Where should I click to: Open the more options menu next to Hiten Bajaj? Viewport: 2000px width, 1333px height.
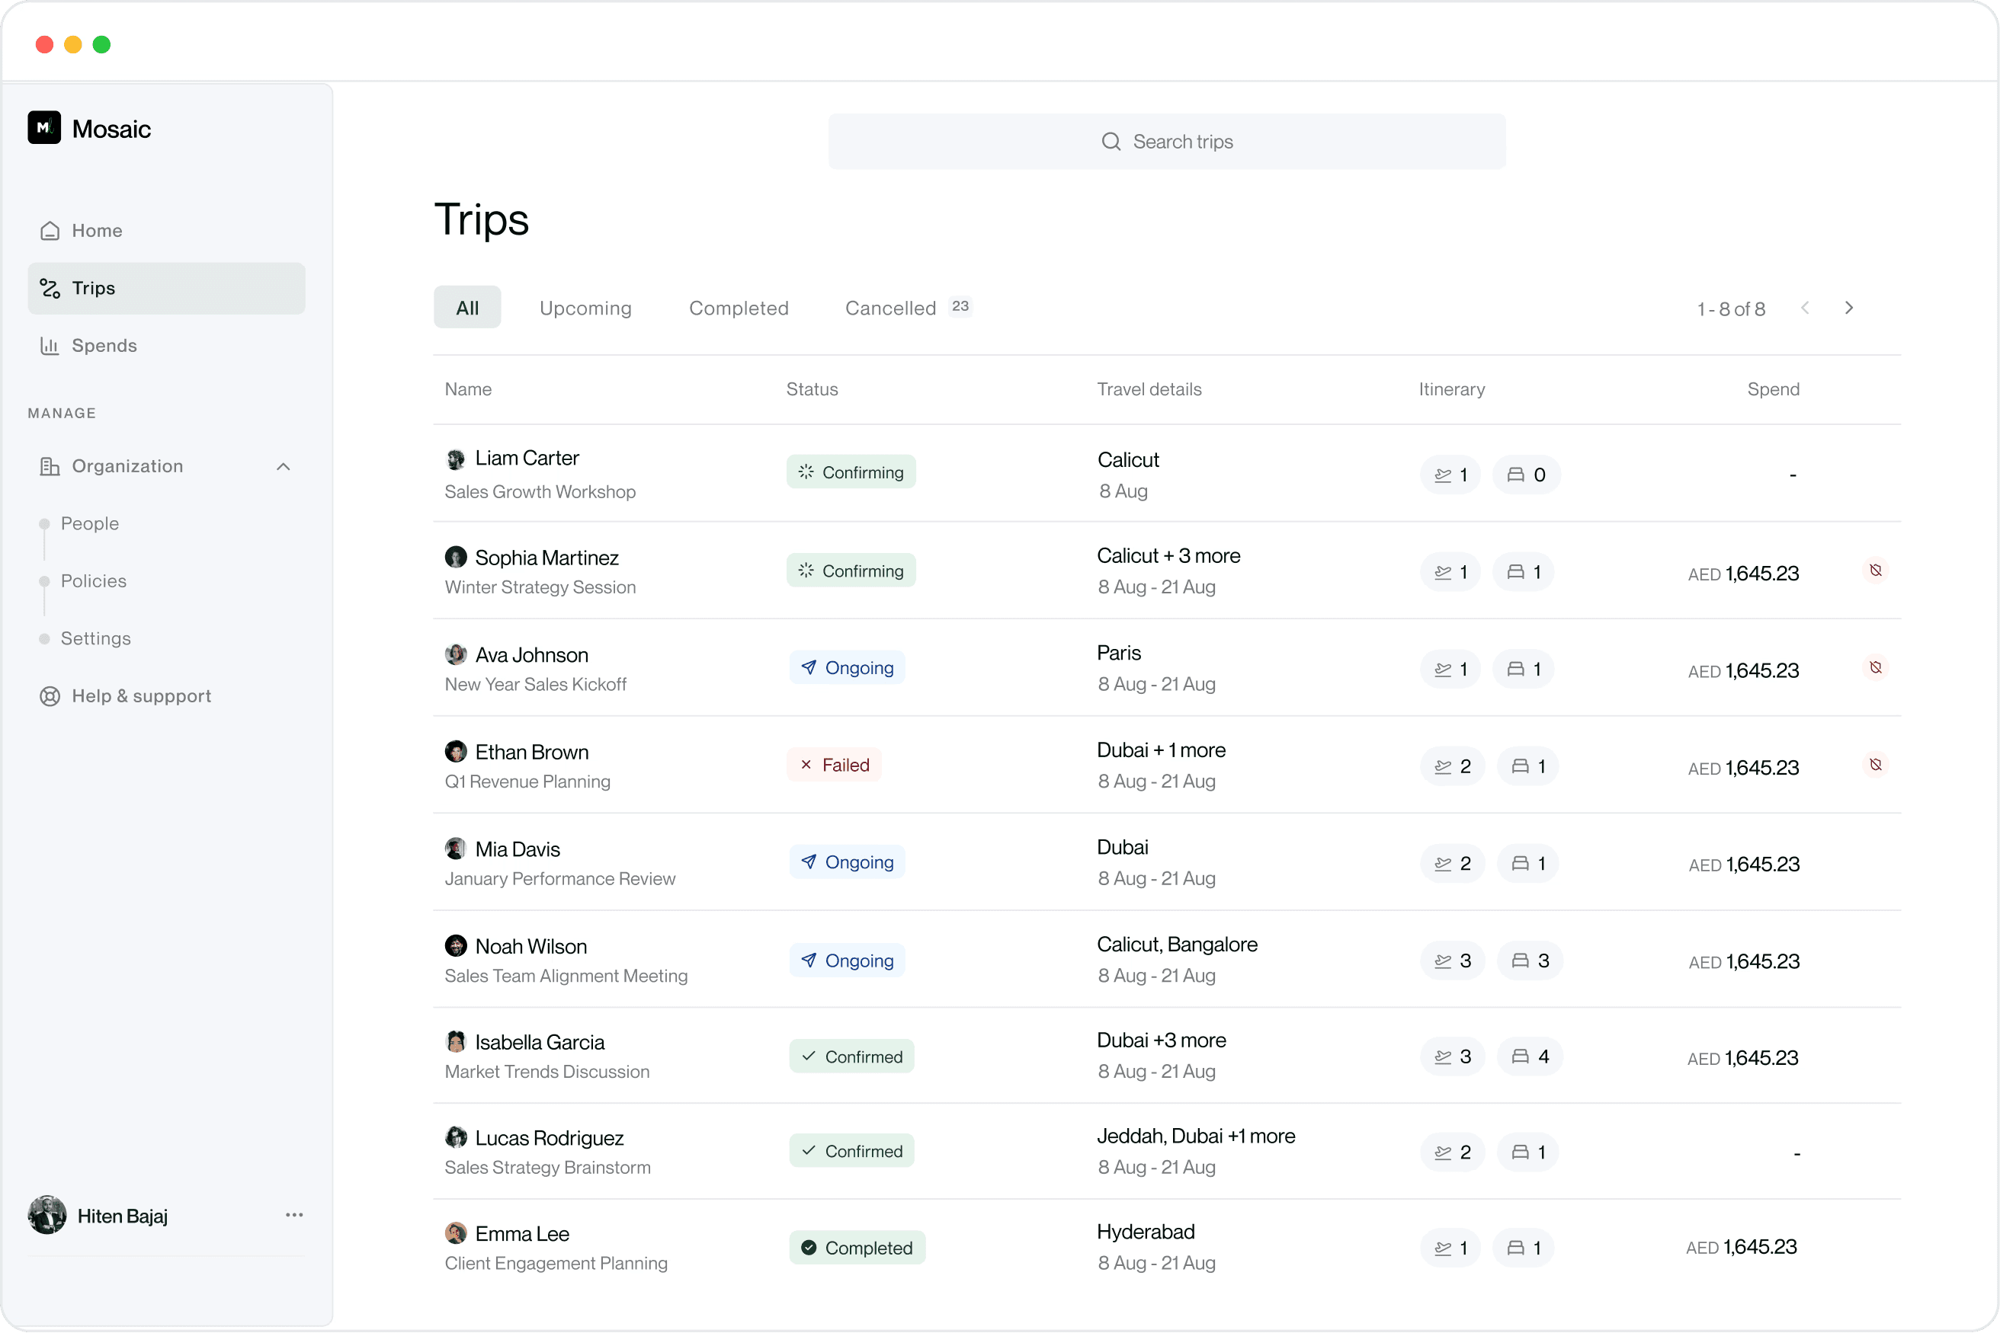click(x=294, y=1215)
